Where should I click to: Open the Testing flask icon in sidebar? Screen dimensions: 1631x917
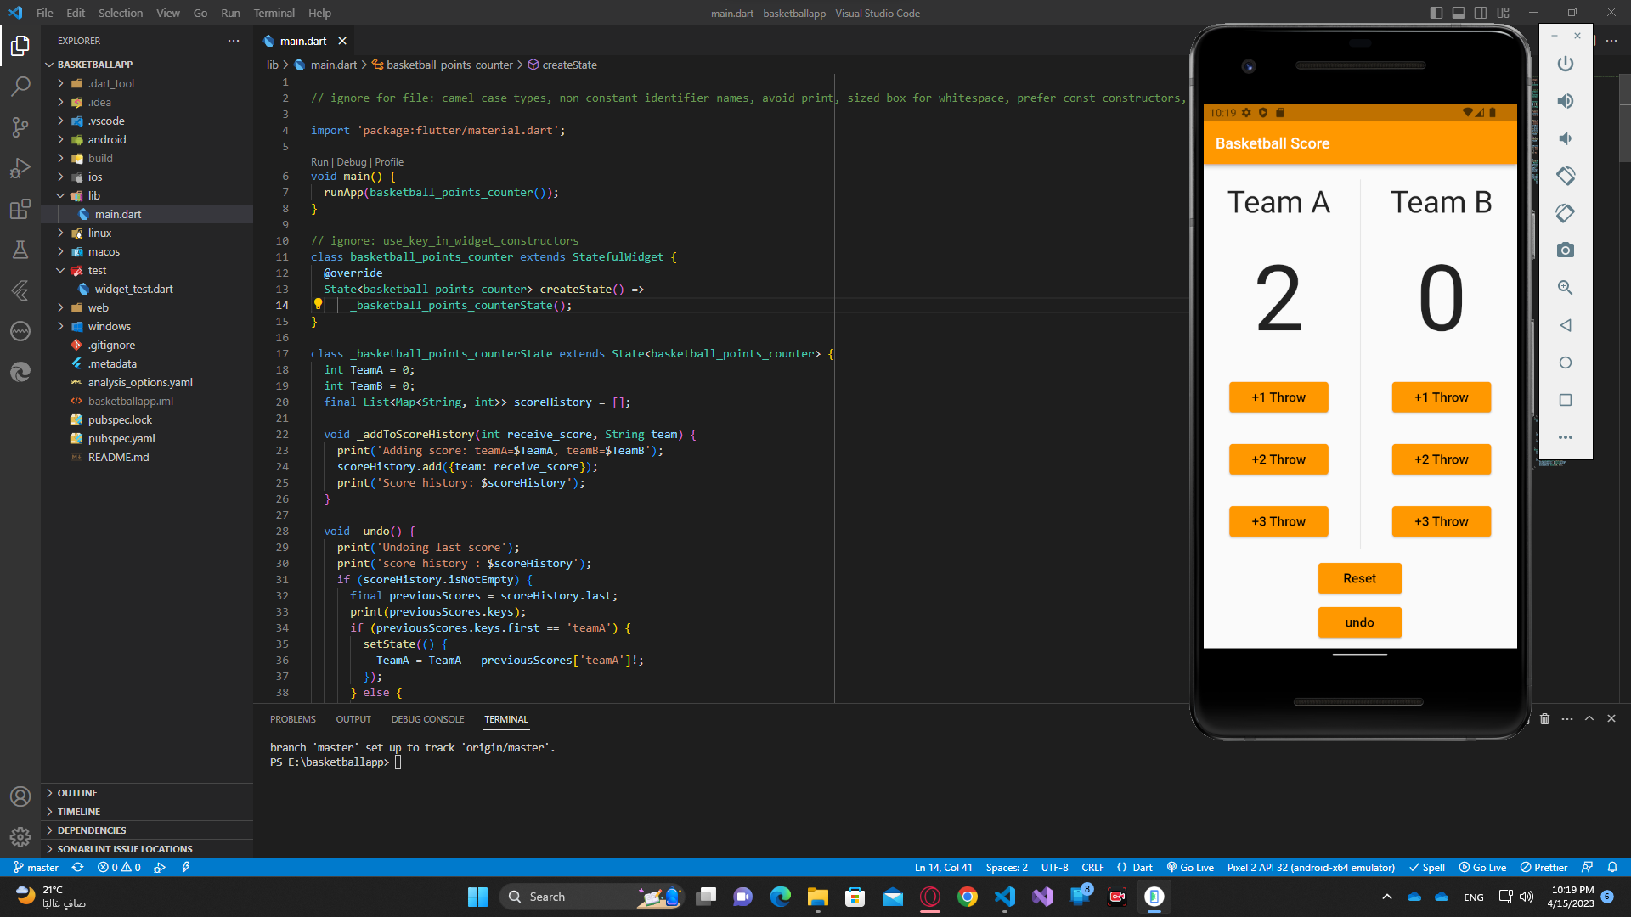20,250
